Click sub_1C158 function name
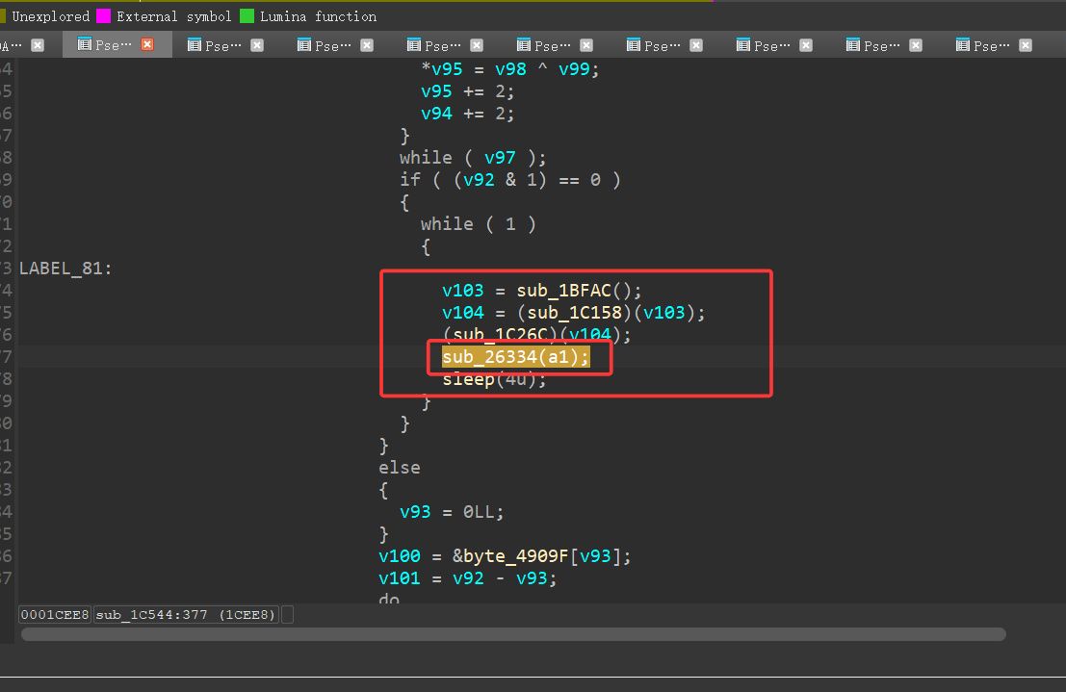The image size is (1066, 692). [575, 313]
